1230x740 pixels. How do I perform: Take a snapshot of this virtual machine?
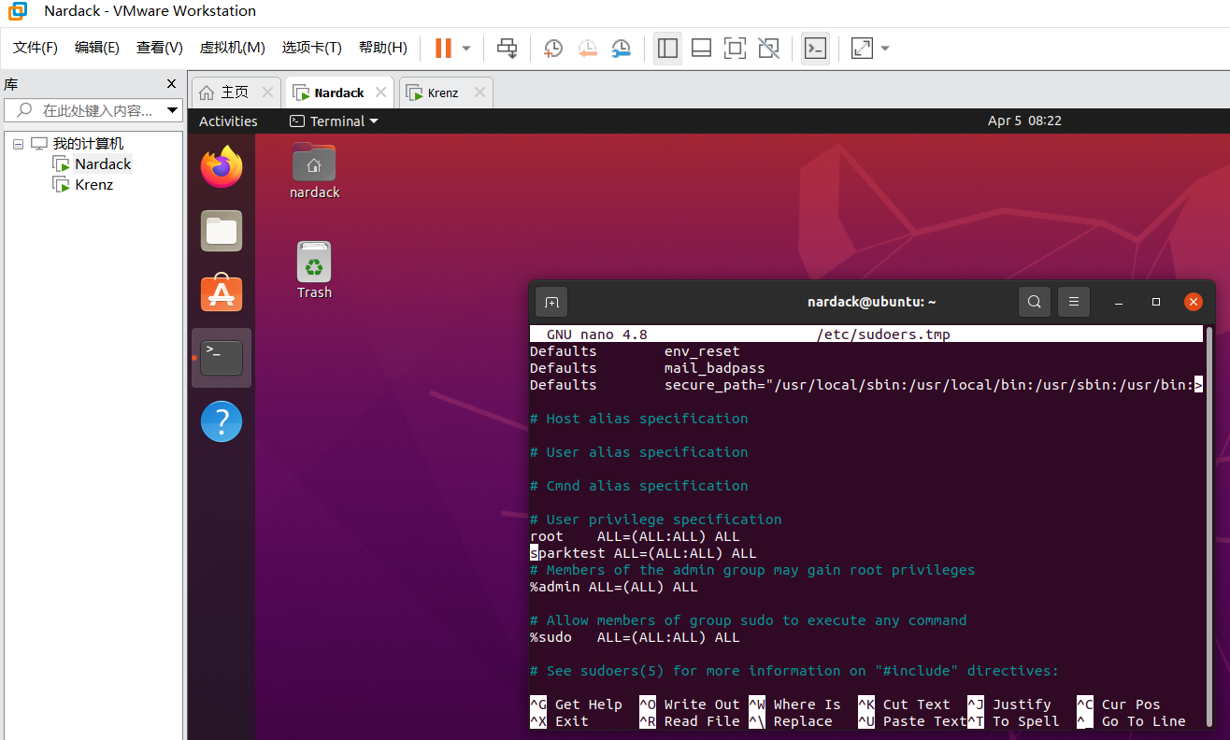pyautogui.click(x=553, y=48)
